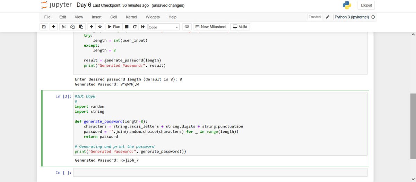Click the result = generate_password(length) line

[122, 60]
